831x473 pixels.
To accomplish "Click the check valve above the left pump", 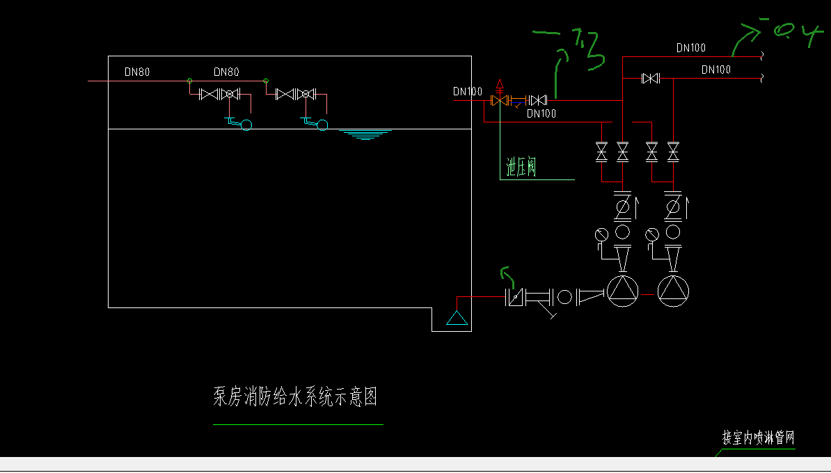I will pyautogui.click(x=624, y=207).
